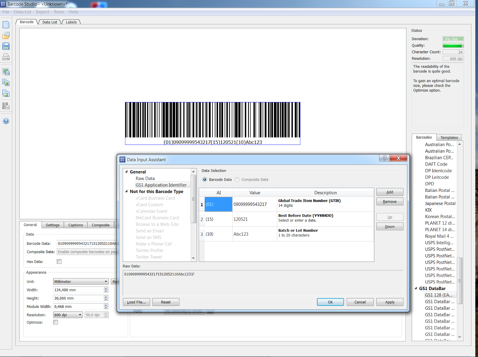The image size is (478, 357).
Task: Click the Module Width spinner arrows
Action: coord(106,306)
